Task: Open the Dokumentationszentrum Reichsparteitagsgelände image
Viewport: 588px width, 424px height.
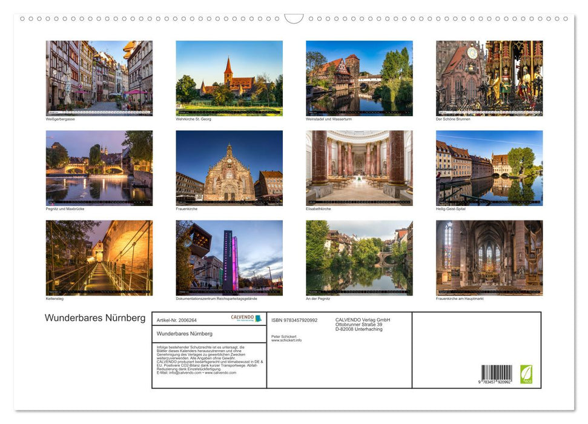Action: point(229,256)
